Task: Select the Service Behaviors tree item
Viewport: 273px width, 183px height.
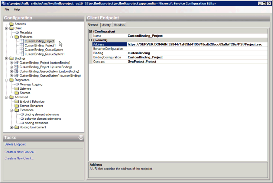Action: [31, 106]
